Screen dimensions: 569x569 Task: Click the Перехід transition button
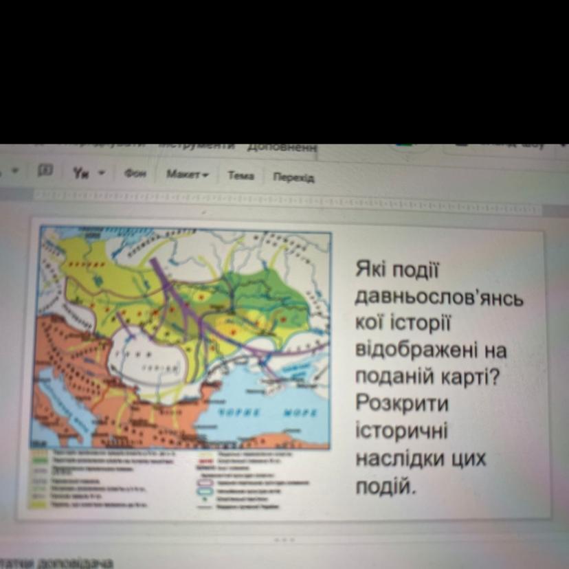pyautogui.click(x=293, y=177)
